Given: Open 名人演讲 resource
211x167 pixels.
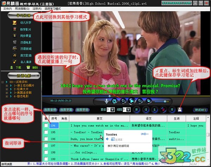Looking at the screenshot, I should (26, 62).
